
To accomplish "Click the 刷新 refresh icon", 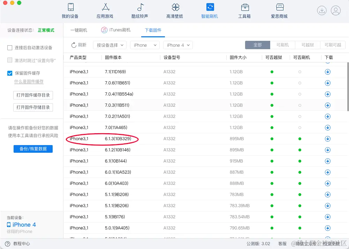I will pyautogui.click(x=74, y=45).
